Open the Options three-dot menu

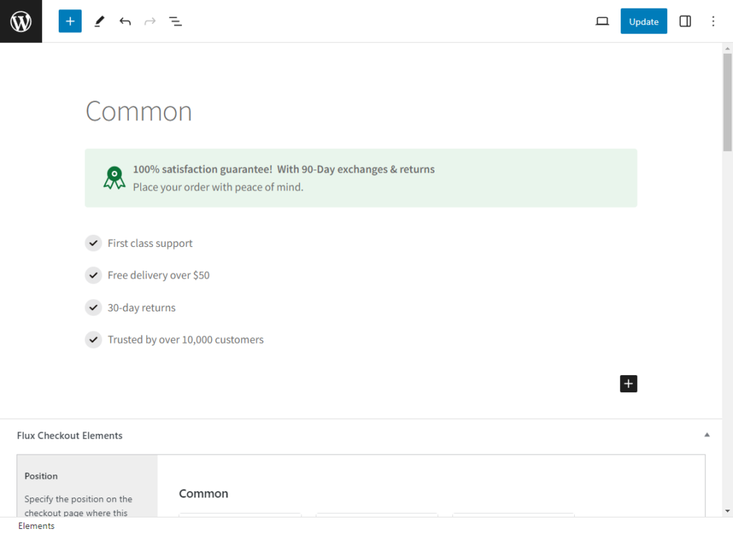coord(713,21)
